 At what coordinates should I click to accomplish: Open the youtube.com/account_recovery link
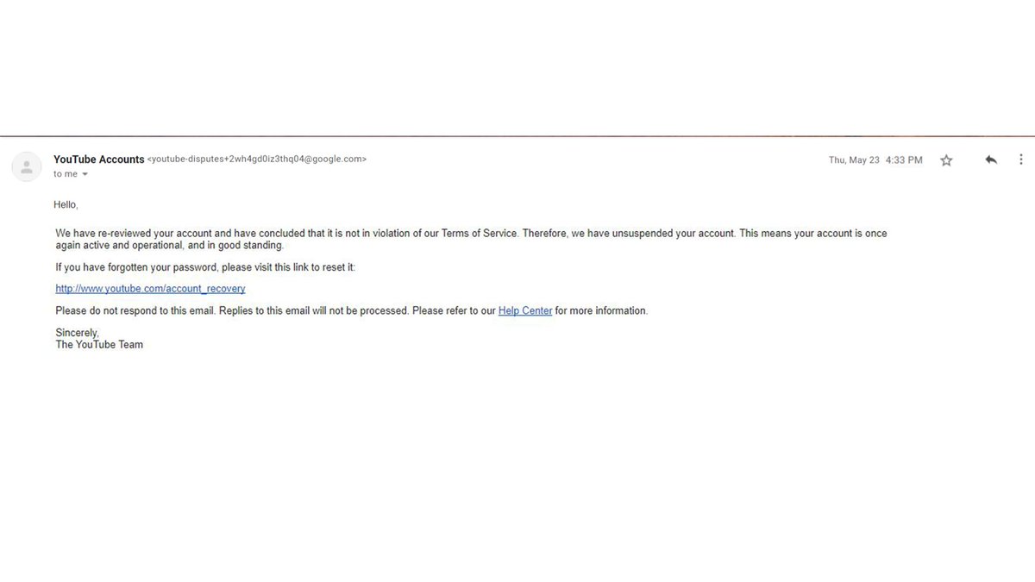pyautogui.click(x=150, y=289)
